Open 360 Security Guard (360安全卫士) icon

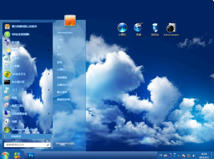[7, 74]
